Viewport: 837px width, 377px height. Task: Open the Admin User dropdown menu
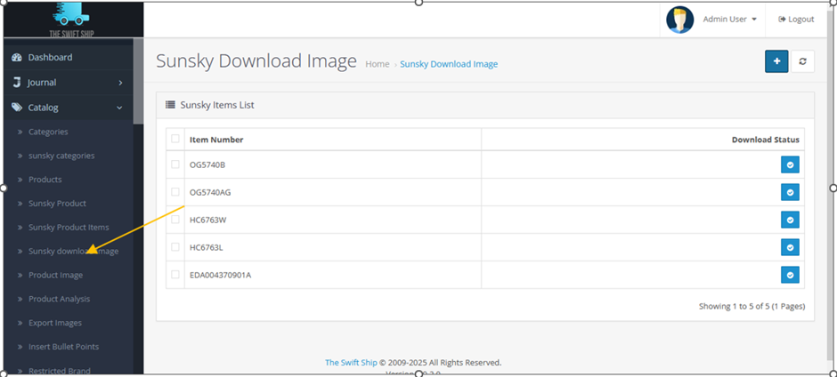pos(729,20)
